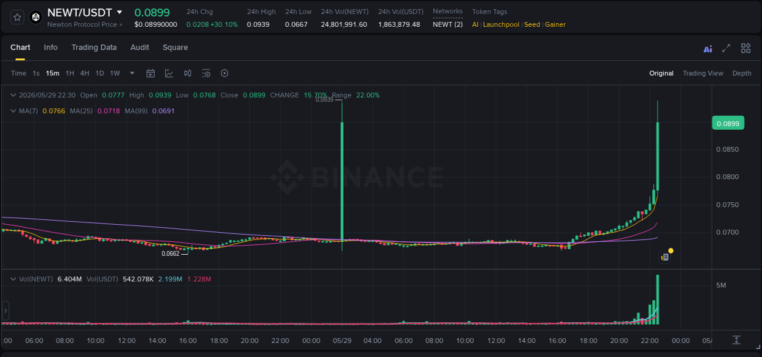Click the Vol(USDT) 542.078K legend value

[138, 279]
